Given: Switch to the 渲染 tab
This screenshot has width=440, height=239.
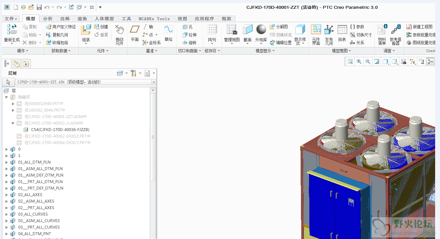Looking at the screenshot, I should click(82, 19).
